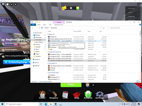
Task: Open the Application Tools tab
Action: [59, 25]
